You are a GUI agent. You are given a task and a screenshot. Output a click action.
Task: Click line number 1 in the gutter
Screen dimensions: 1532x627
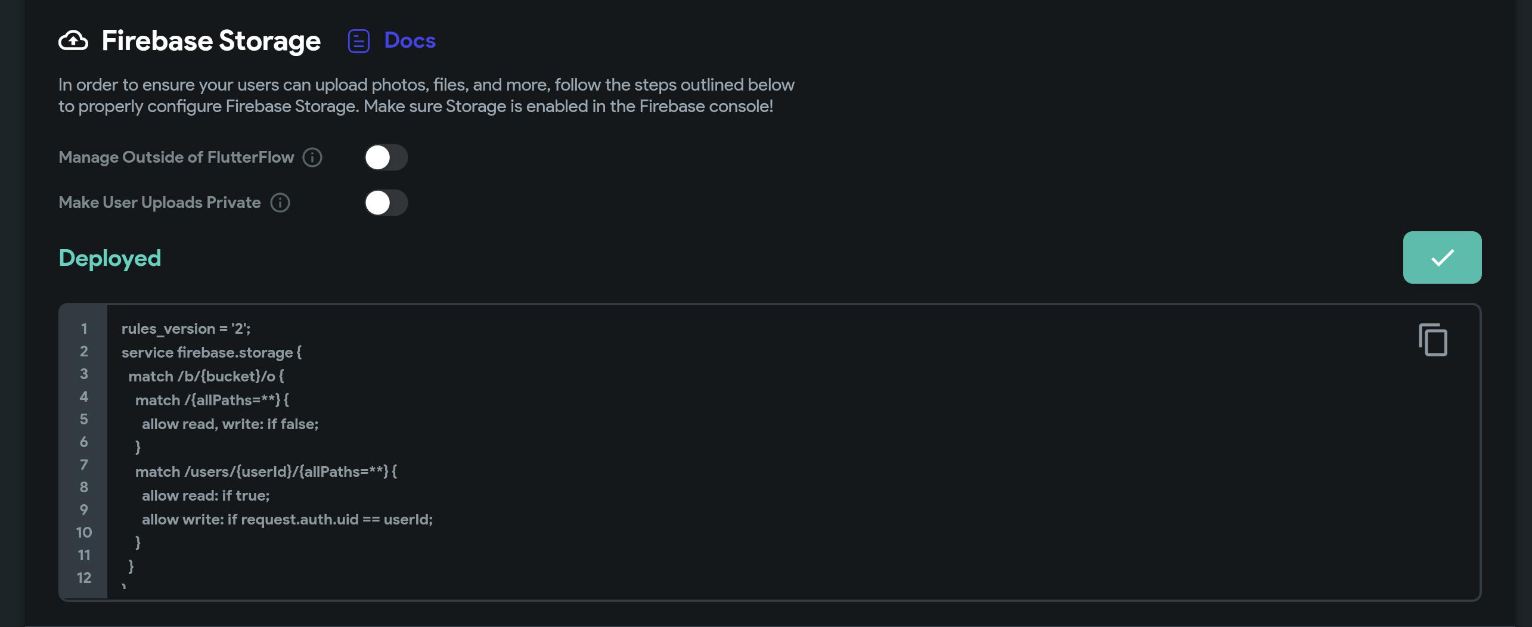click(x=84, y=328)
